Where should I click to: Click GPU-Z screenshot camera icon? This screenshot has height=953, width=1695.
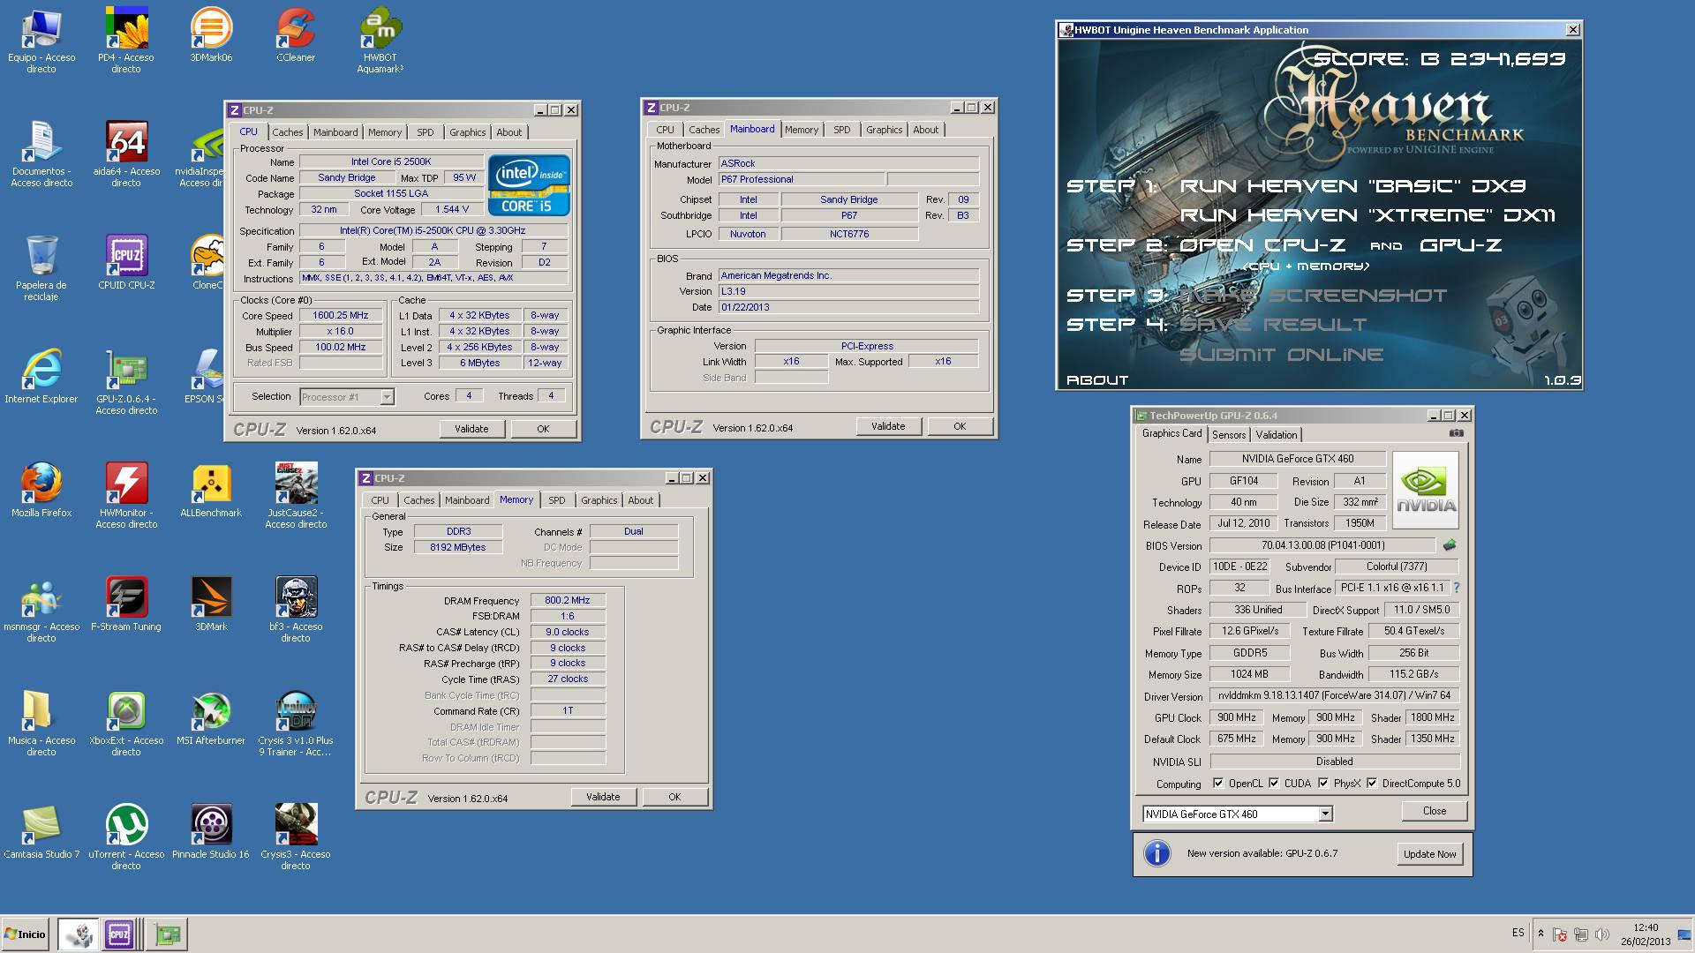1457,433
